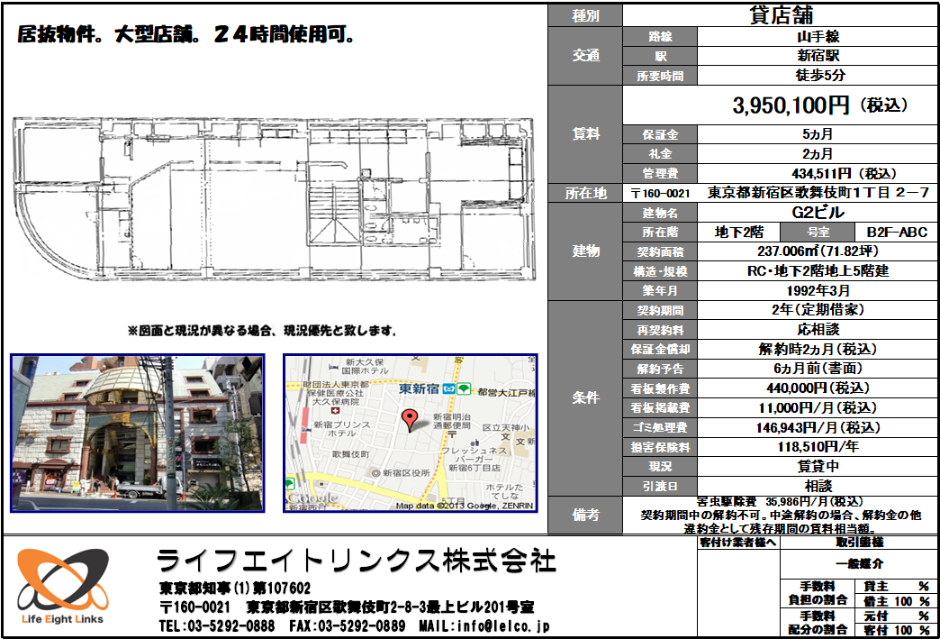The height and width of the screenshot is (639, 940).
Task: Click the floor plan disclaimer note ※図面と現況が異なる場合
Action: pos(261,331)
